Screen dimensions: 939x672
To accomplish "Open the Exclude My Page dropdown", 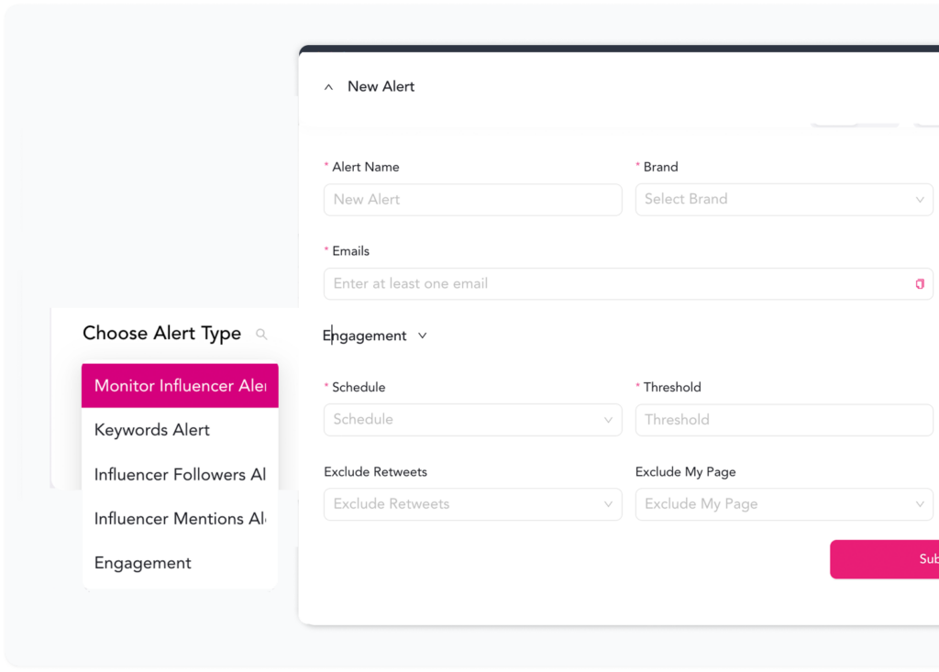I will pyautogui.click(x=784, y=503).
